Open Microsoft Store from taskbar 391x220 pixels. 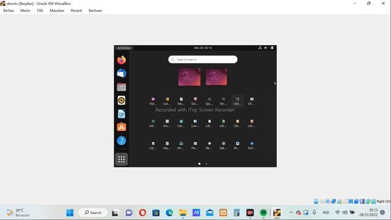[156, 213]
